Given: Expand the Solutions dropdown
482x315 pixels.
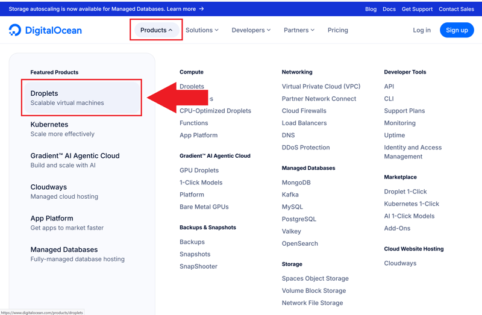Looking at the screenshot, I should pyautogui.click(x=202, y=30).
